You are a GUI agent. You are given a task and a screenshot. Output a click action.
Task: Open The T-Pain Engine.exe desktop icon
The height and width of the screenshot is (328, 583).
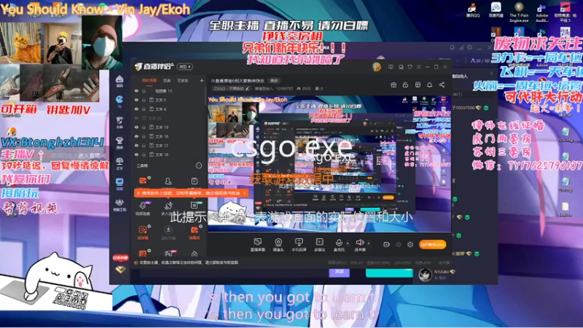[519, 12]
